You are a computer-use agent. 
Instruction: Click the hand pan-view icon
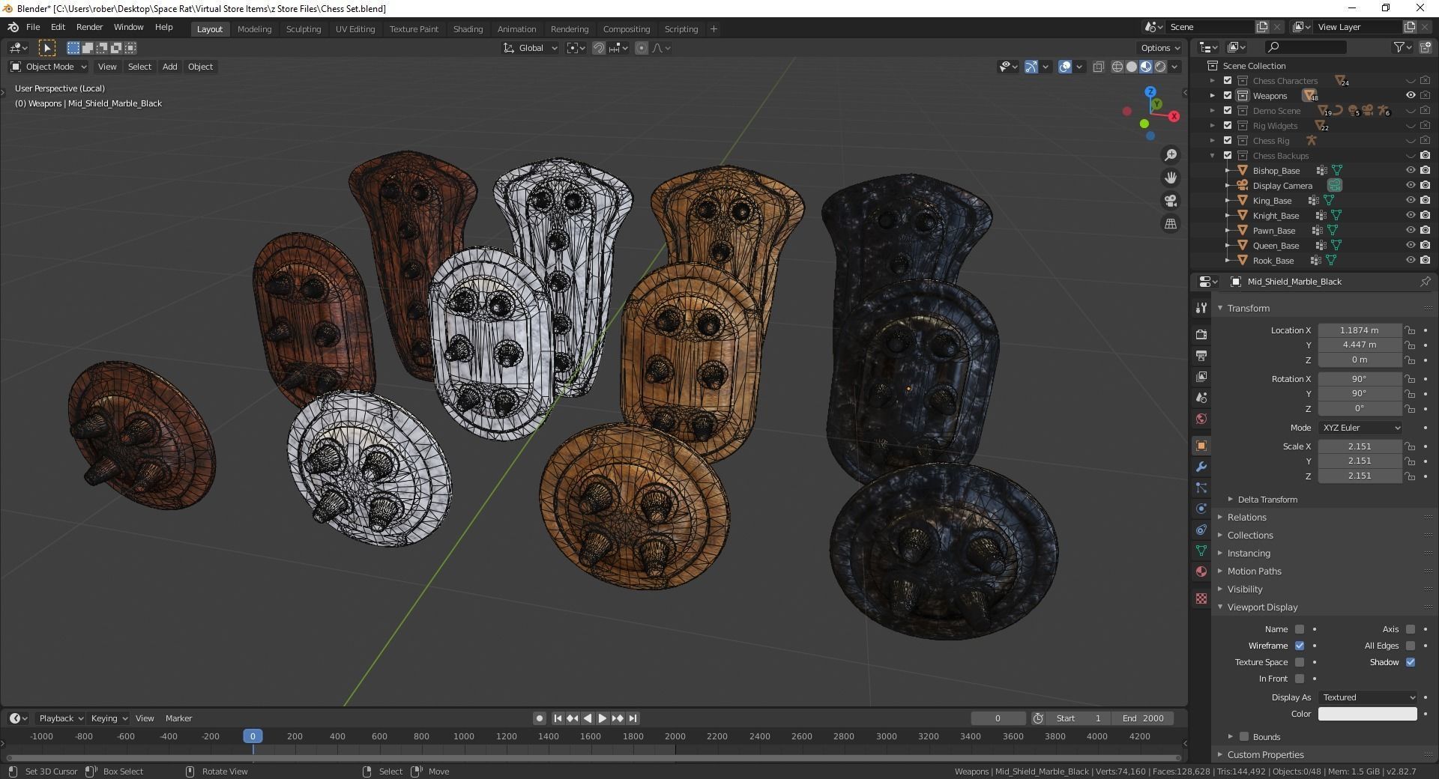point(1170,178)
